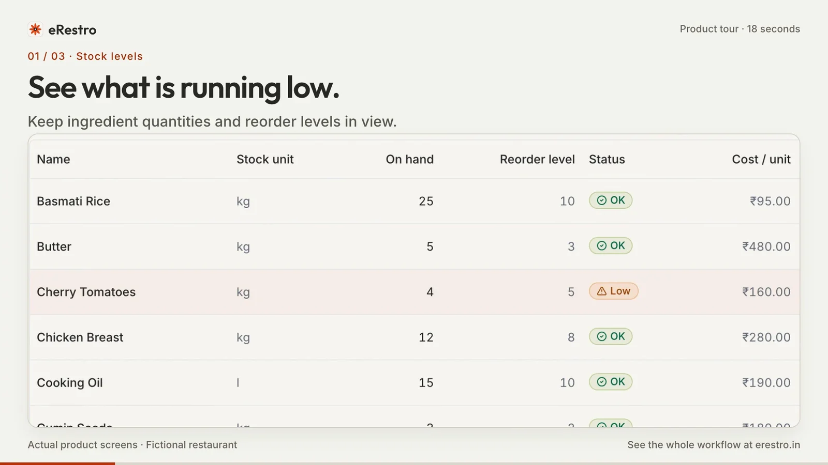Click the On hand column header

409,160
